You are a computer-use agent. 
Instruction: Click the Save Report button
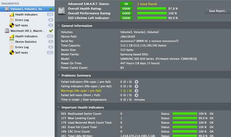click(218, 11)
